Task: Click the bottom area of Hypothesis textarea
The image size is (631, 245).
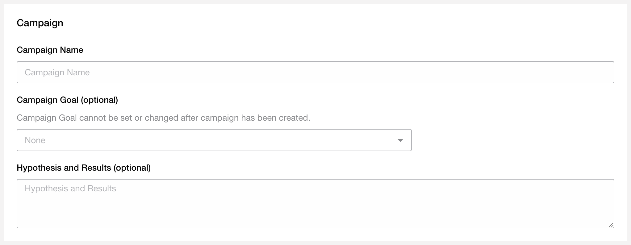Action: point(315,221)
